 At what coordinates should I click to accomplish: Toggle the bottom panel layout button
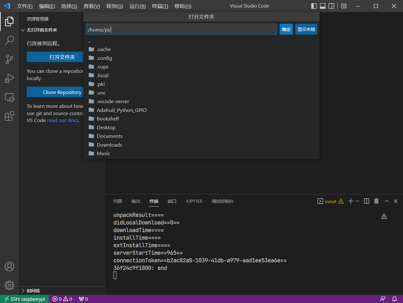click(x=323, y=6)
